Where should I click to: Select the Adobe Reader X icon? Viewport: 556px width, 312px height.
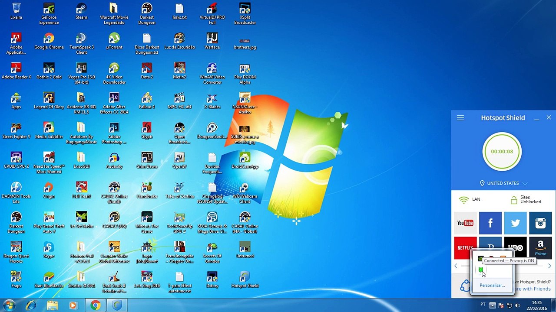[x=16, y=71]
